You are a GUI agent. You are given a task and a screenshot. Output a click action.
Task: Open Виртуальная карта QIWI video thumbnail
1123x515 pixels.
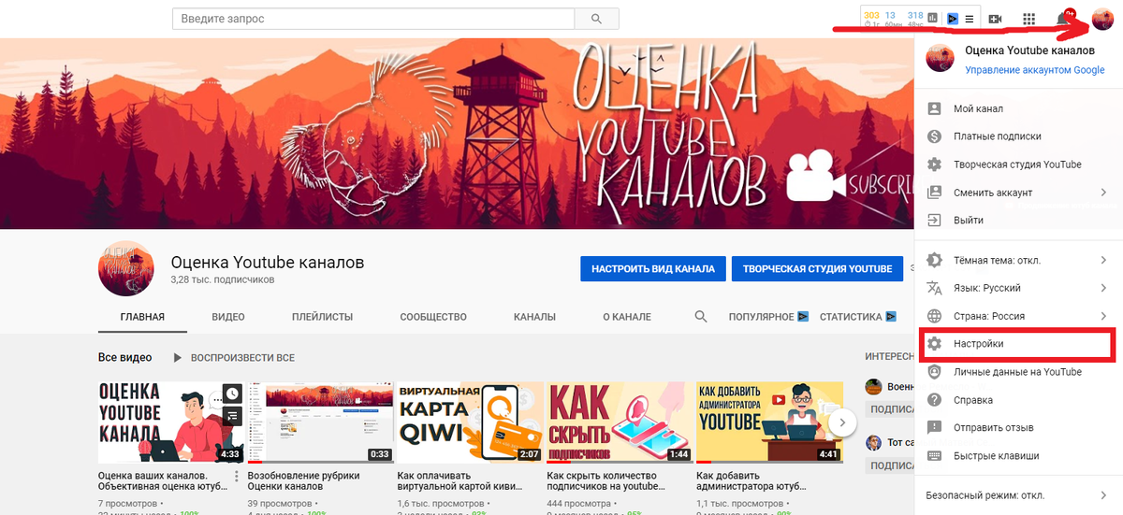(x=470, y=422)
